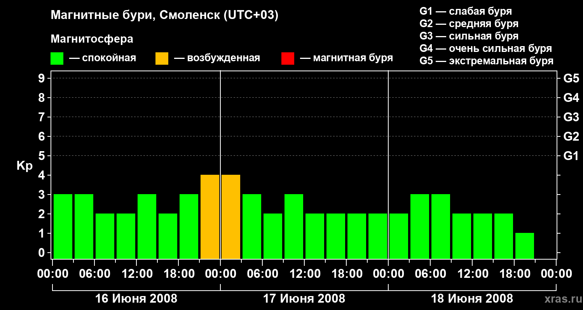Click the final '00:00' label ending 18 June
583x310 pixels.
pos(556,274)
